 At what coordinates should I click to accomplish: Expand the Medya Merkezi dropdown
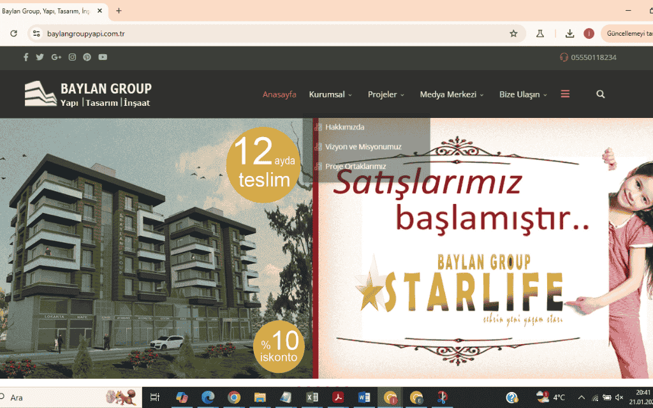[451, 94]
